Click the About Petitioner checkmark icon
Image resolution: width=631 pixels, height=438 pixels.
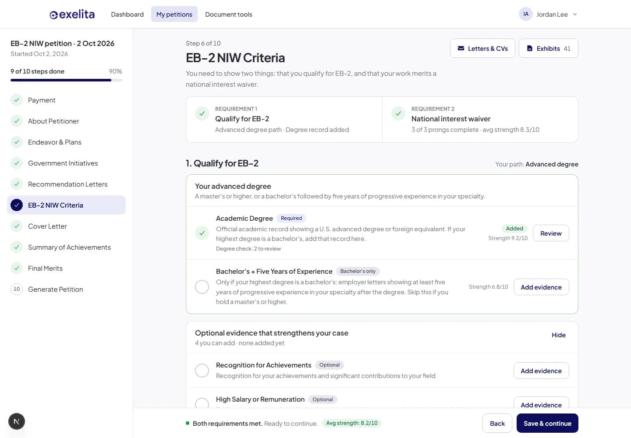[17, 121]
